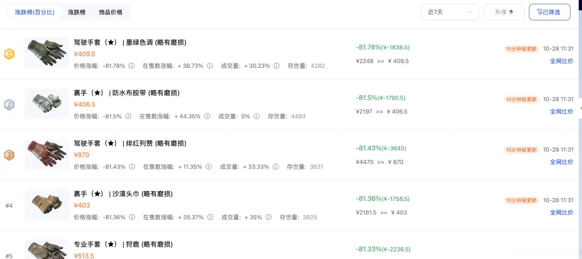
Task: Click the bronze rank 3 medal icon
Action: point(9,155)
